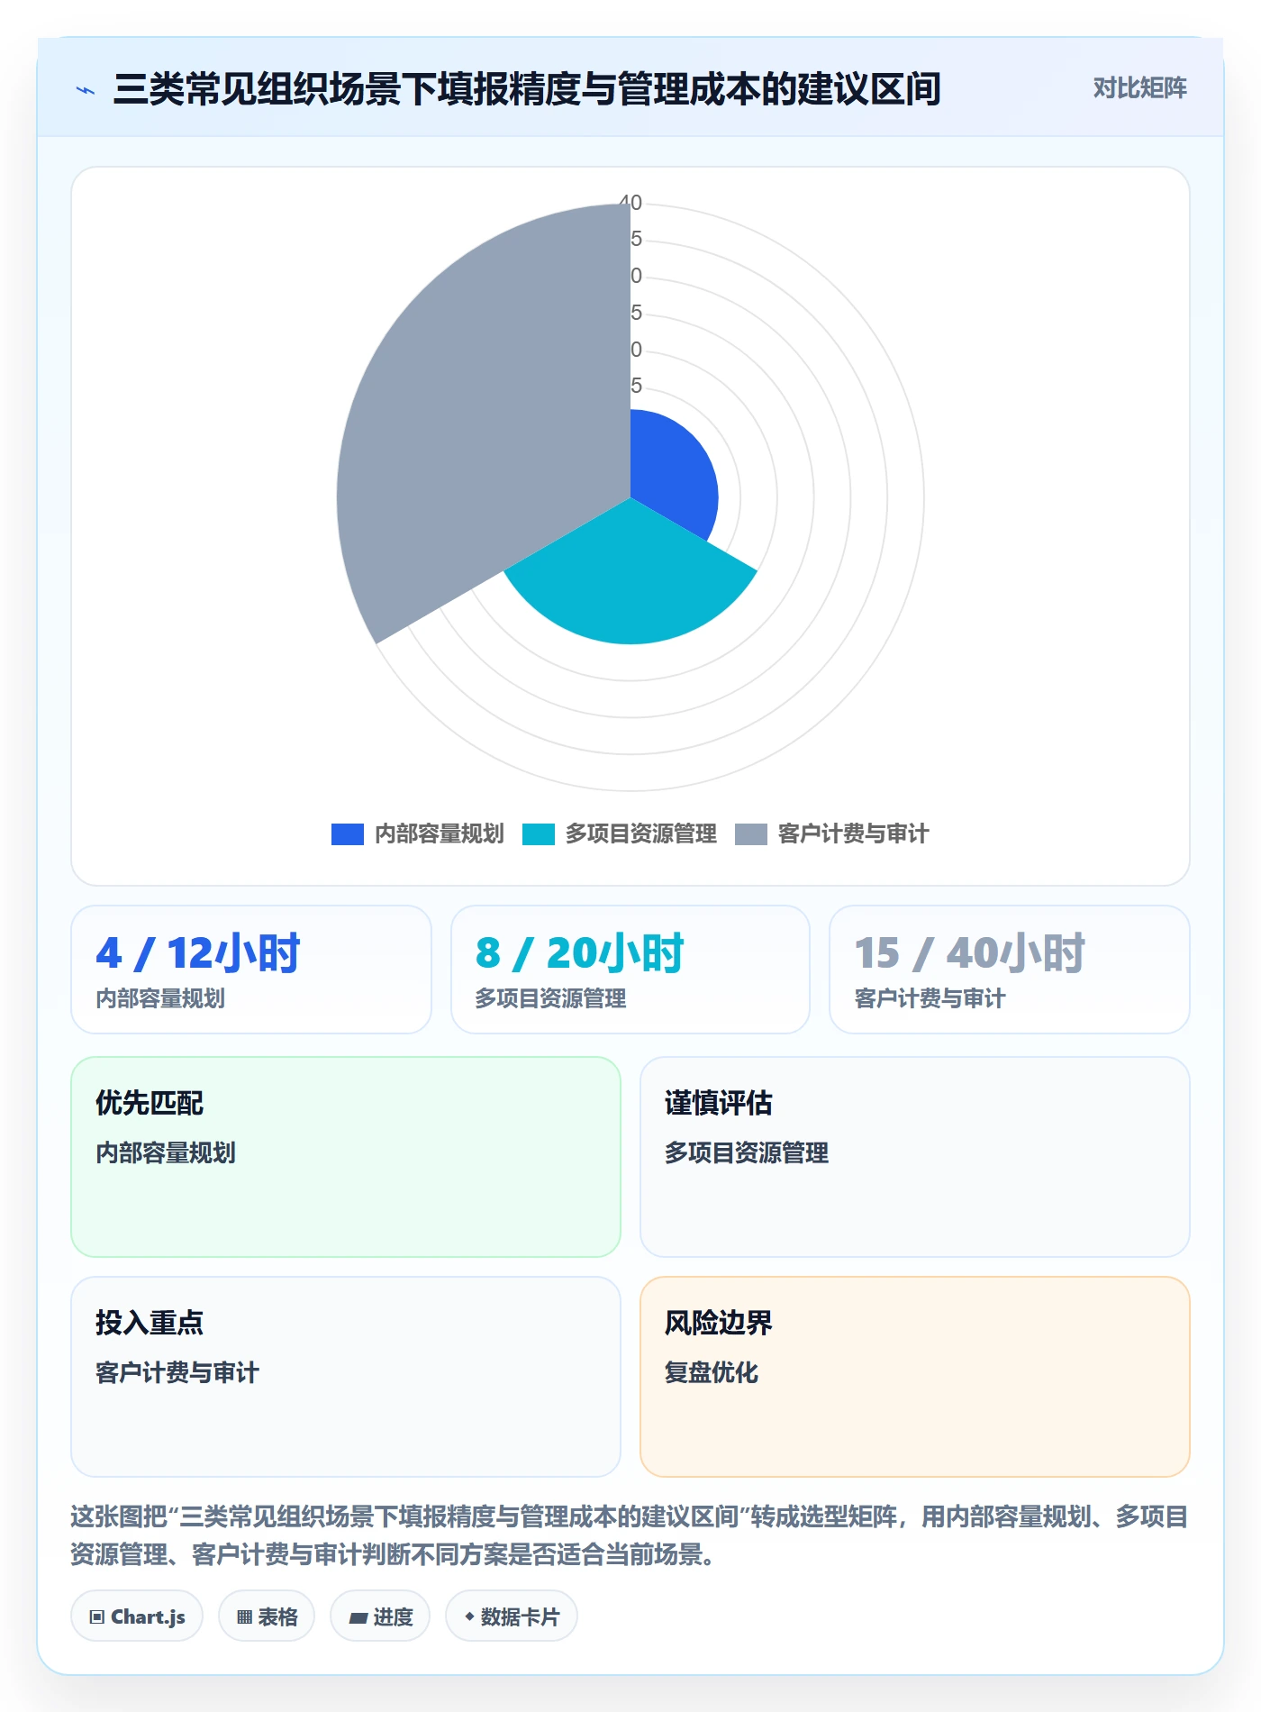This screenshot has width=1261, height=1712.
Task: Open the 优先匹配 green card
Action: tap(346, 1157)
